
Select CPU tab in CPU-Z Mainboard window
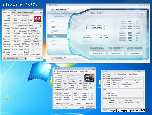[x=104, y=74]
